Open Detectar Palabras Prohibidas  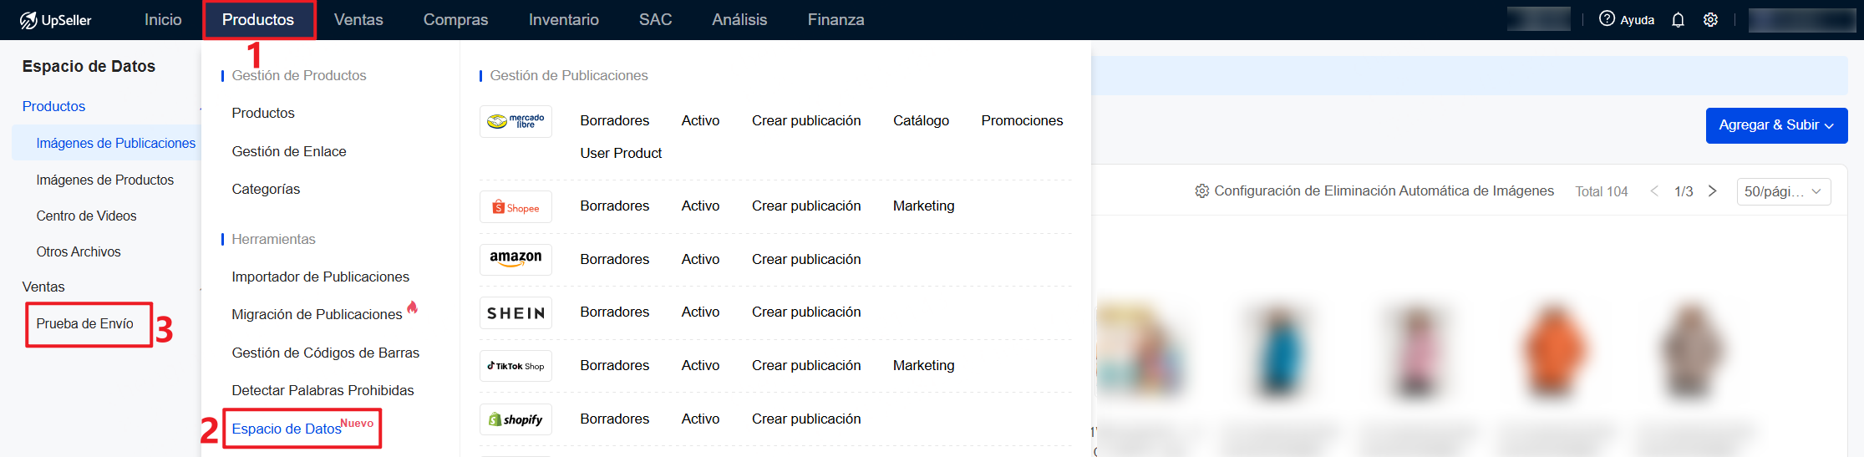coord(323,390)
